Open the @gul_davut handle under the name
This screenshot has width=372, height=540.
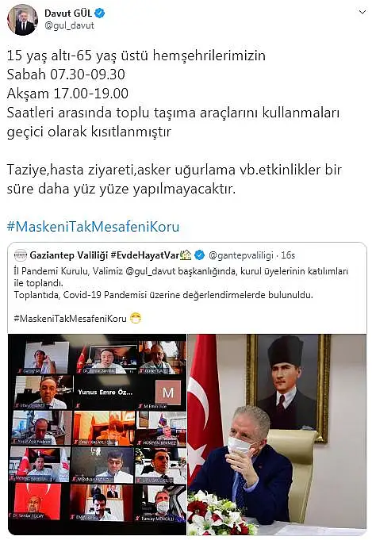tap(69, 26)
